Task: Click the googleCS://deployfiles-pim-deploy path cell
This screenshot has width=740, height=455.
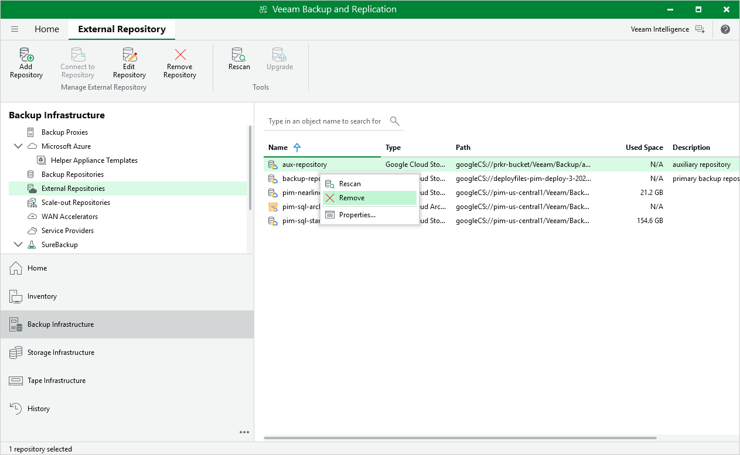Action: click(523, 179)
